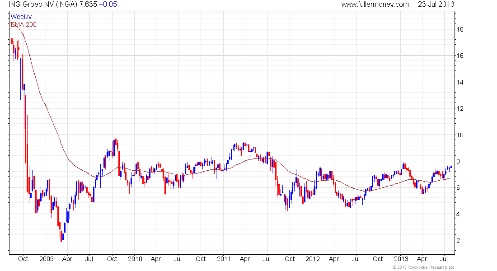This screenshot has width=497, height=271.
Task: Click the ING Groep NV (INGA) title
Action: 43,5
